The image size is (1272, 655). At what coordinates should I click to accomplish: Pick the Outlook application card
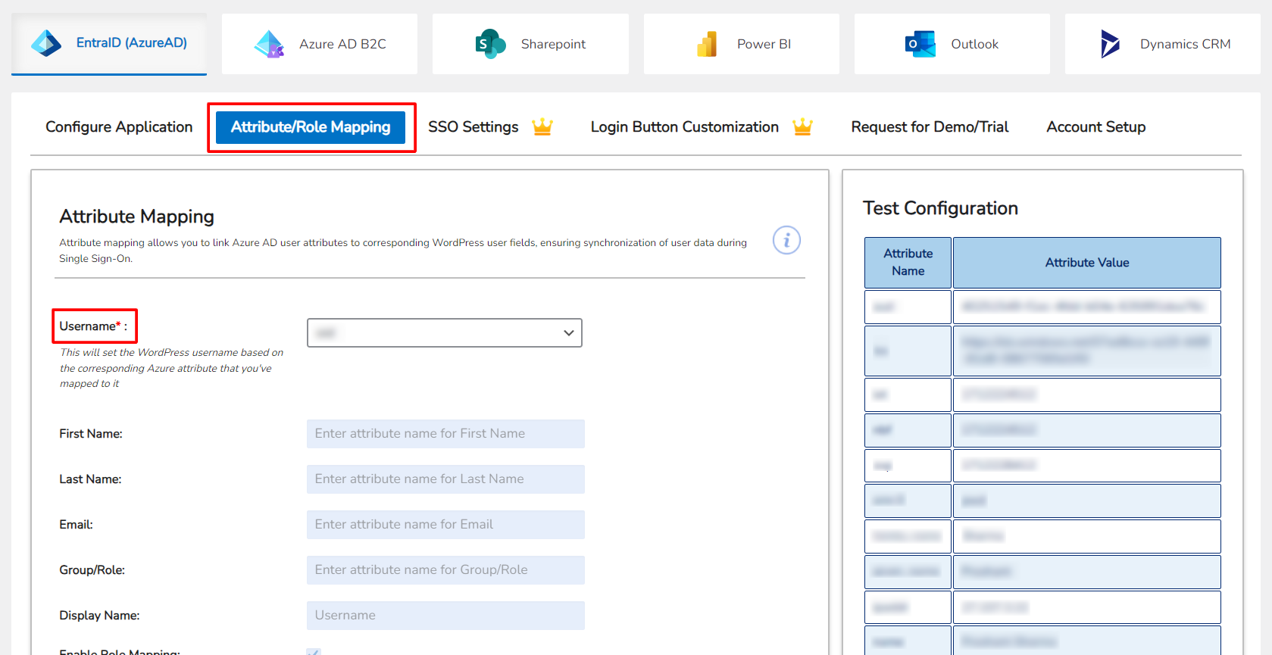(x=952, y=44)
